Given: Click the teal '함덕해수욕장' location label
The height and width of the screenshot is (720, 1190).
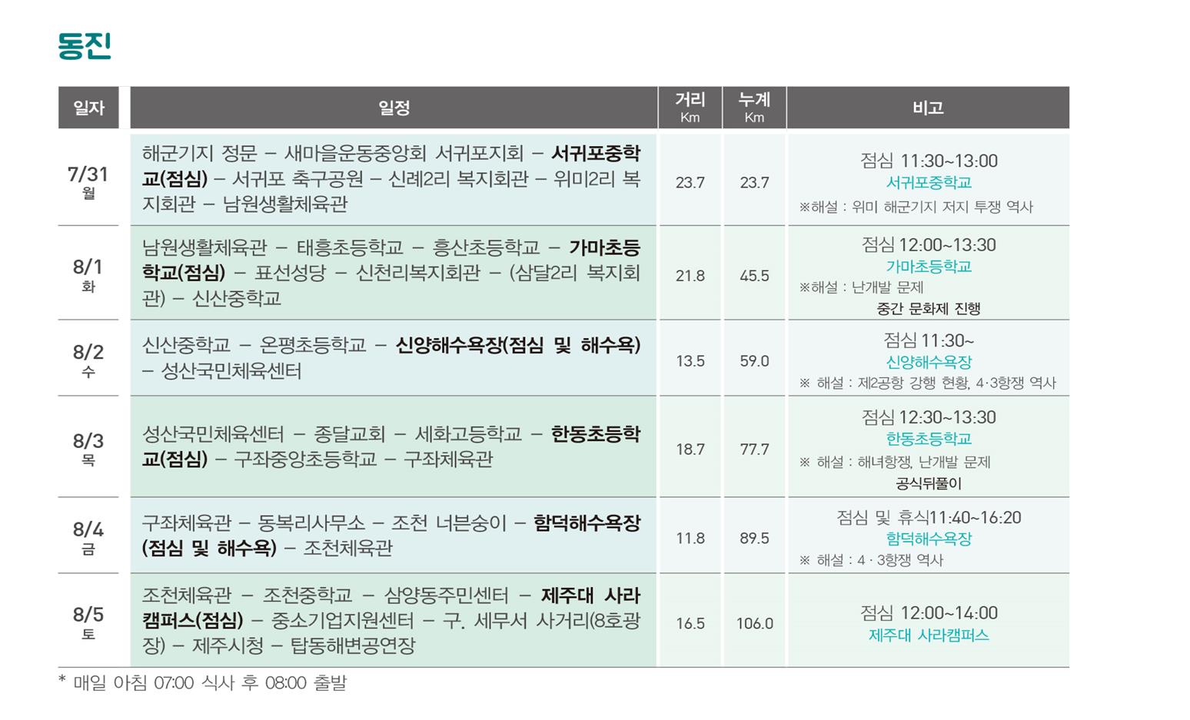Looking at the screenshot, I should tap(929, 539).
